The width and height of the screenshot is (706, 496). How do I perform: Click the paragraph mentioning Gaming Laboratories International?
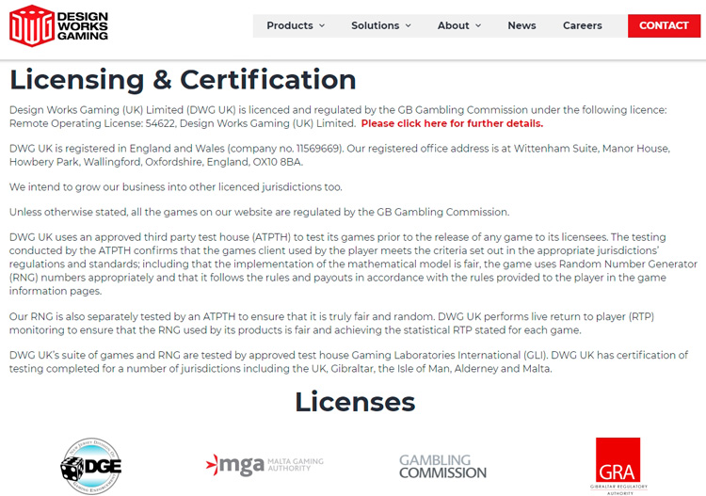[x=348, y=362]
